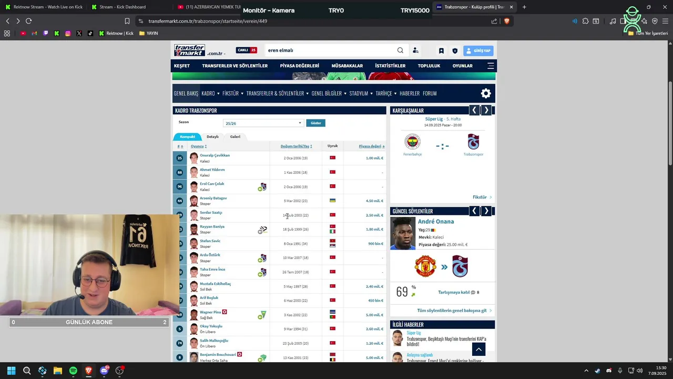Open André Onana's player link
This screenshot has height=379, width=673.
click(x=436, y=222)
